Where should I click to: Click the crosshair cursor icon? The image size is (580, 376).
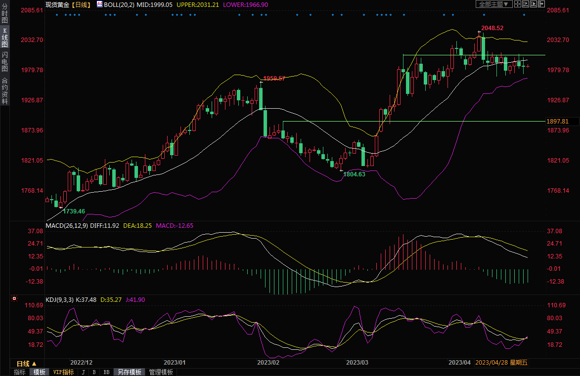click(517, 4)
